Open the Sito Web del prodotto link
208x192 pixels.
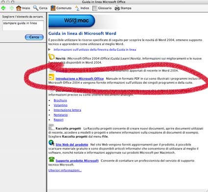coord(72,144)
